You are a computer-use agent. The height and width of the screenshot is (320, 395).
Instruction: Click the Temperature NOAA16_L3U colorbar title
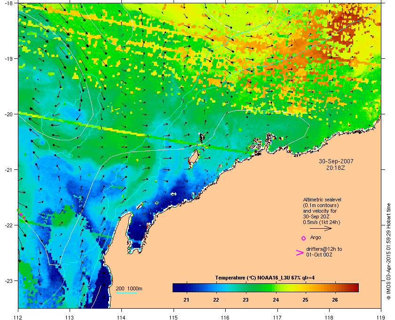(265, 278)
